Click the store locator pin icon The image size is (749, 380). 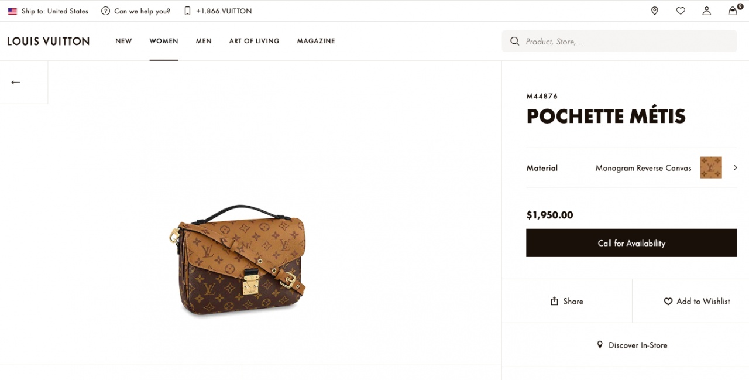pos(654,11)
